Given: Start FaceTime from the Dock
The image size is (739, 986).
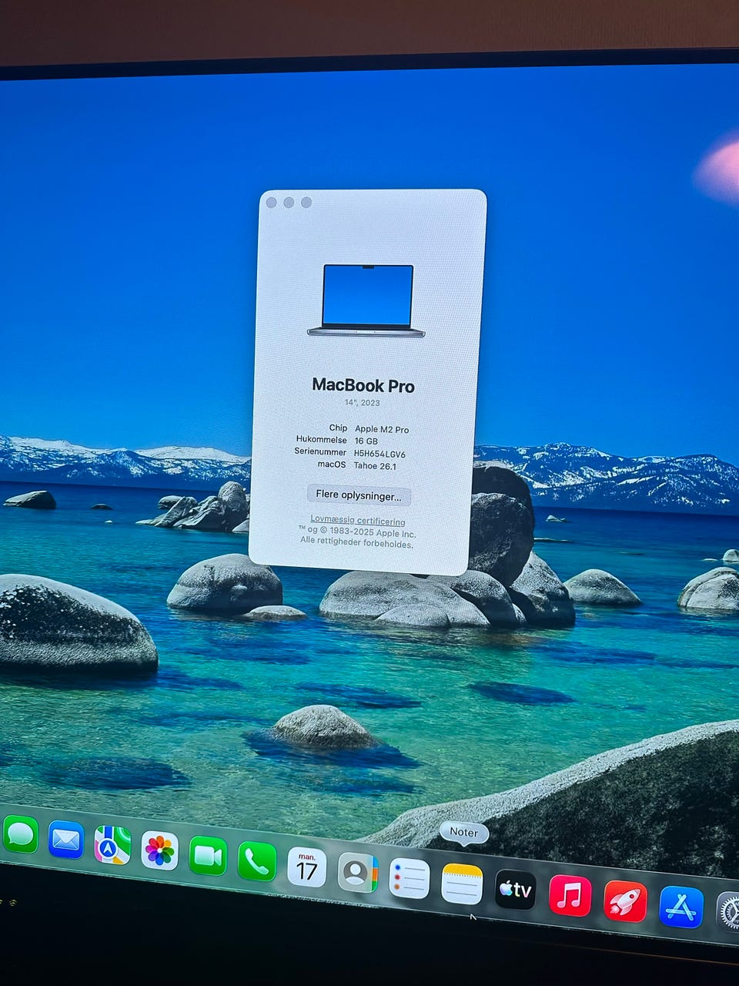Looking at the screenshot, I should coord(208,856).
